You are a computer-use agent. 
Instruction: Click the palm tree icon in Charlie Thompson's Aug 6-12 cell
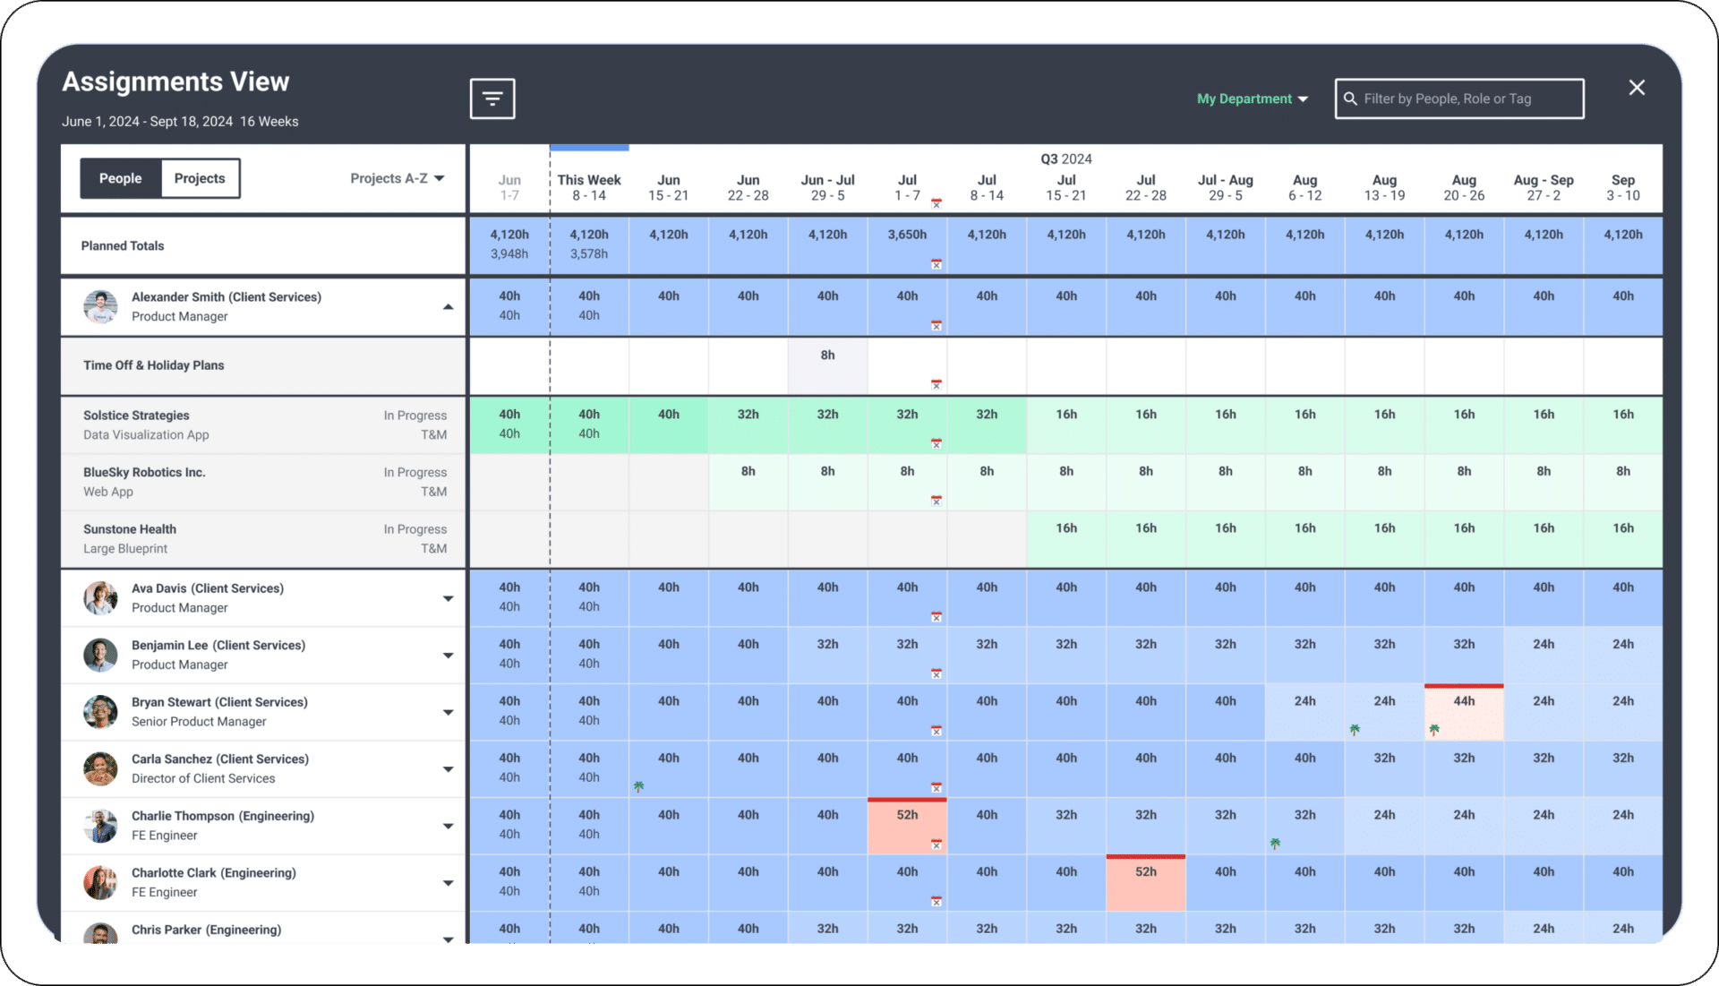(x=1273, y=843)
